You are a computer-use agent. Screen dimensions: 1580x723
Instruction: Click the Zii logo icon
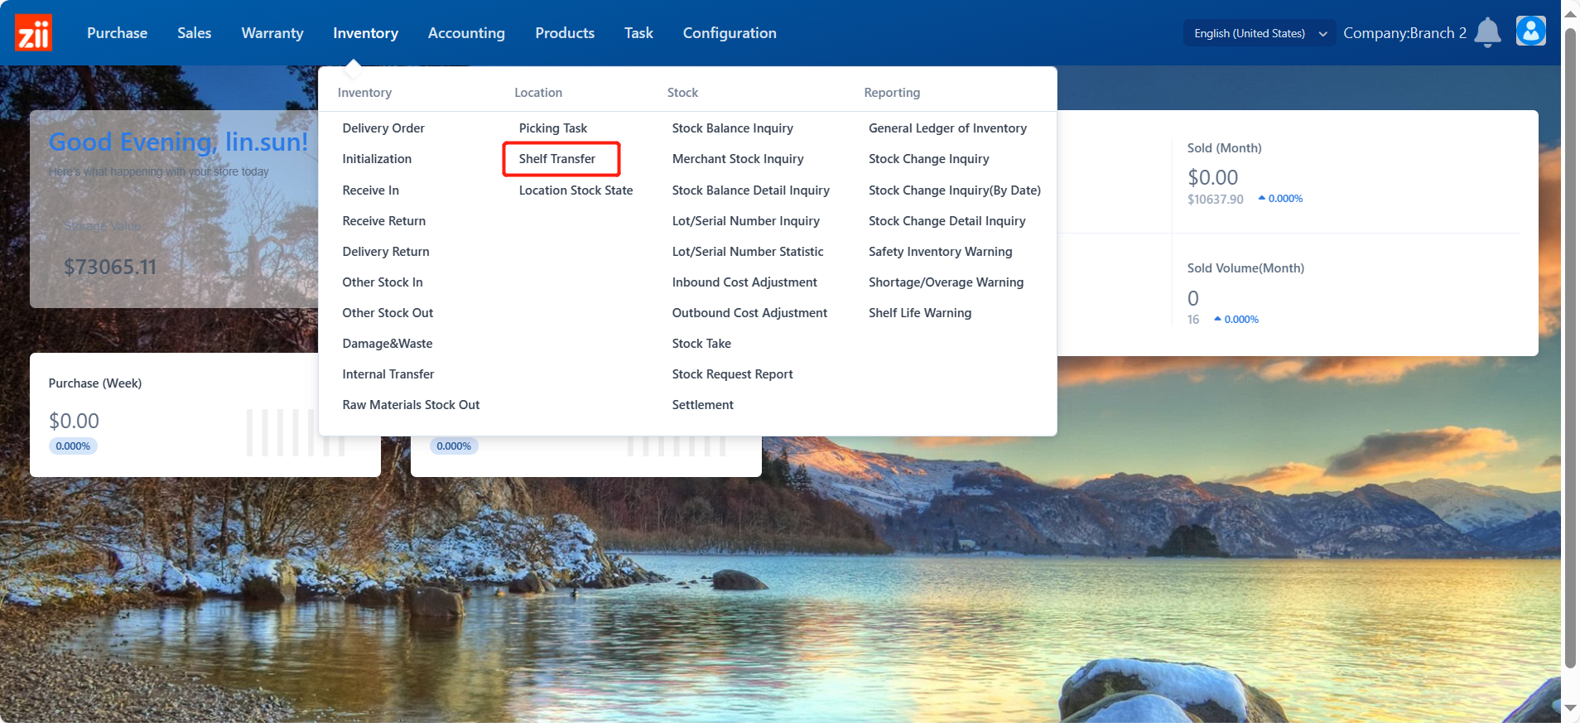pos(34,32)
